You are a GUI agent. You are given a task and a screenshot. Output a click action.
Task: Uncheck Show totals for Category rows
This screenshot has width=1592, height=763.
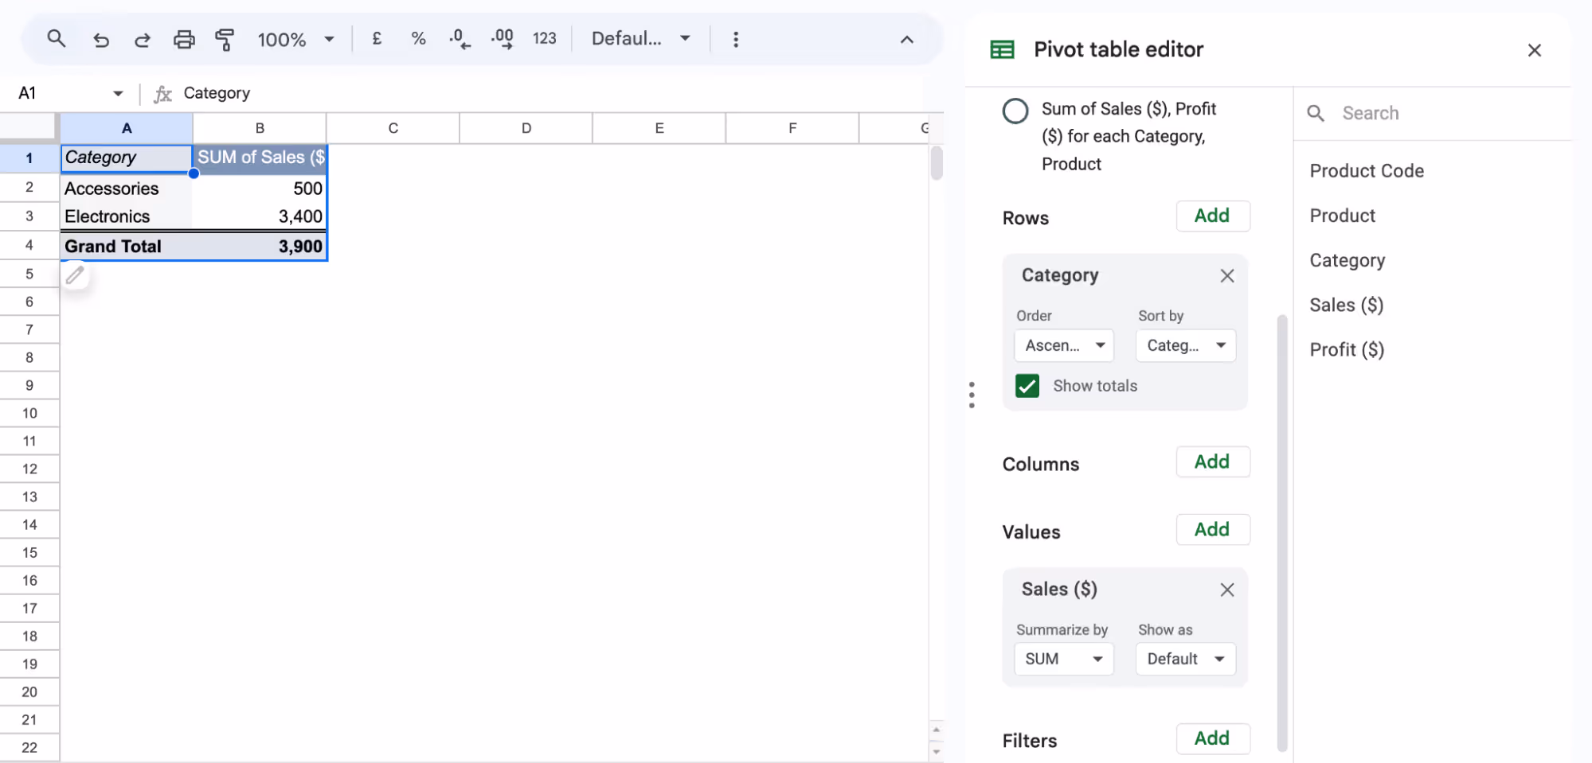click(x=1027, y=385)
